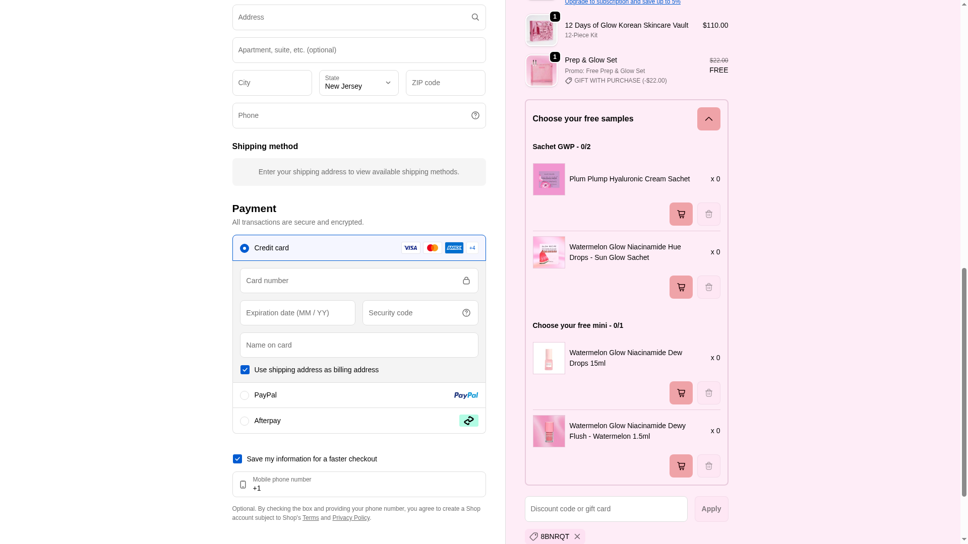Click the security code help icon

point(466,313)
